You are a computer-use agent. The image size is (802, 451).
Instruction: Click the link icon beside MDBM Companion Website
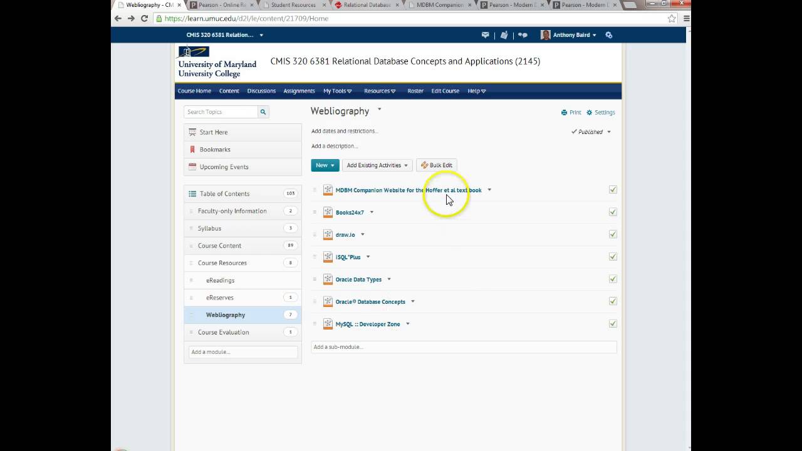(328, 190)
